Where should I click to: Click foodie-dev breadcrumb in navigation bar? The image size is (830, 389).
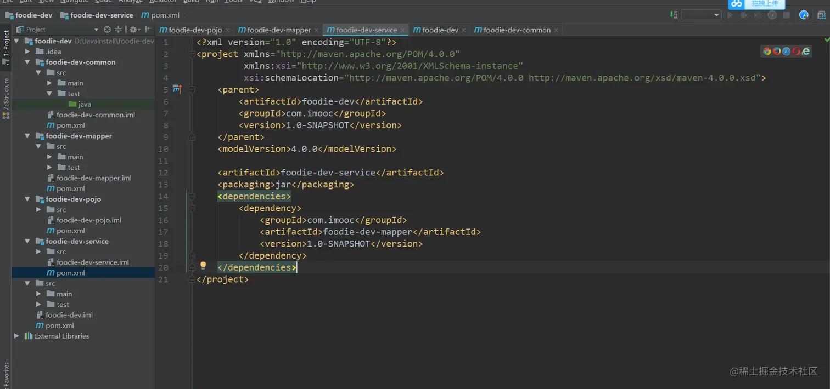tap(29, 15)
